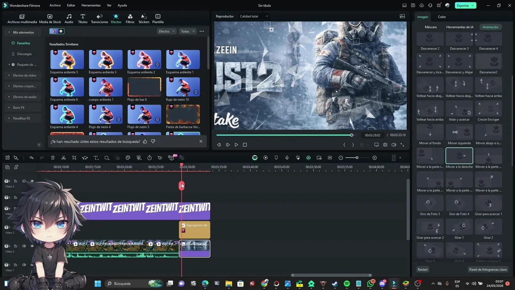515x290 pixels.
Task: Click the fullscreen expand icon in player
Action: coord(402,145)
